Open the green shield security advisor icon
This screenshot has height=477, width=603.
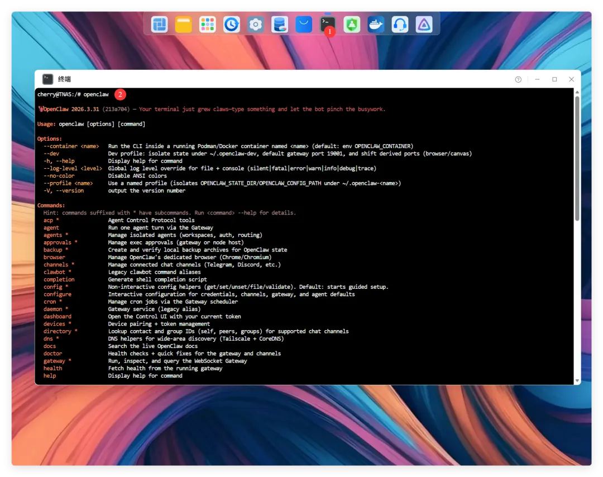pos(352,25)
